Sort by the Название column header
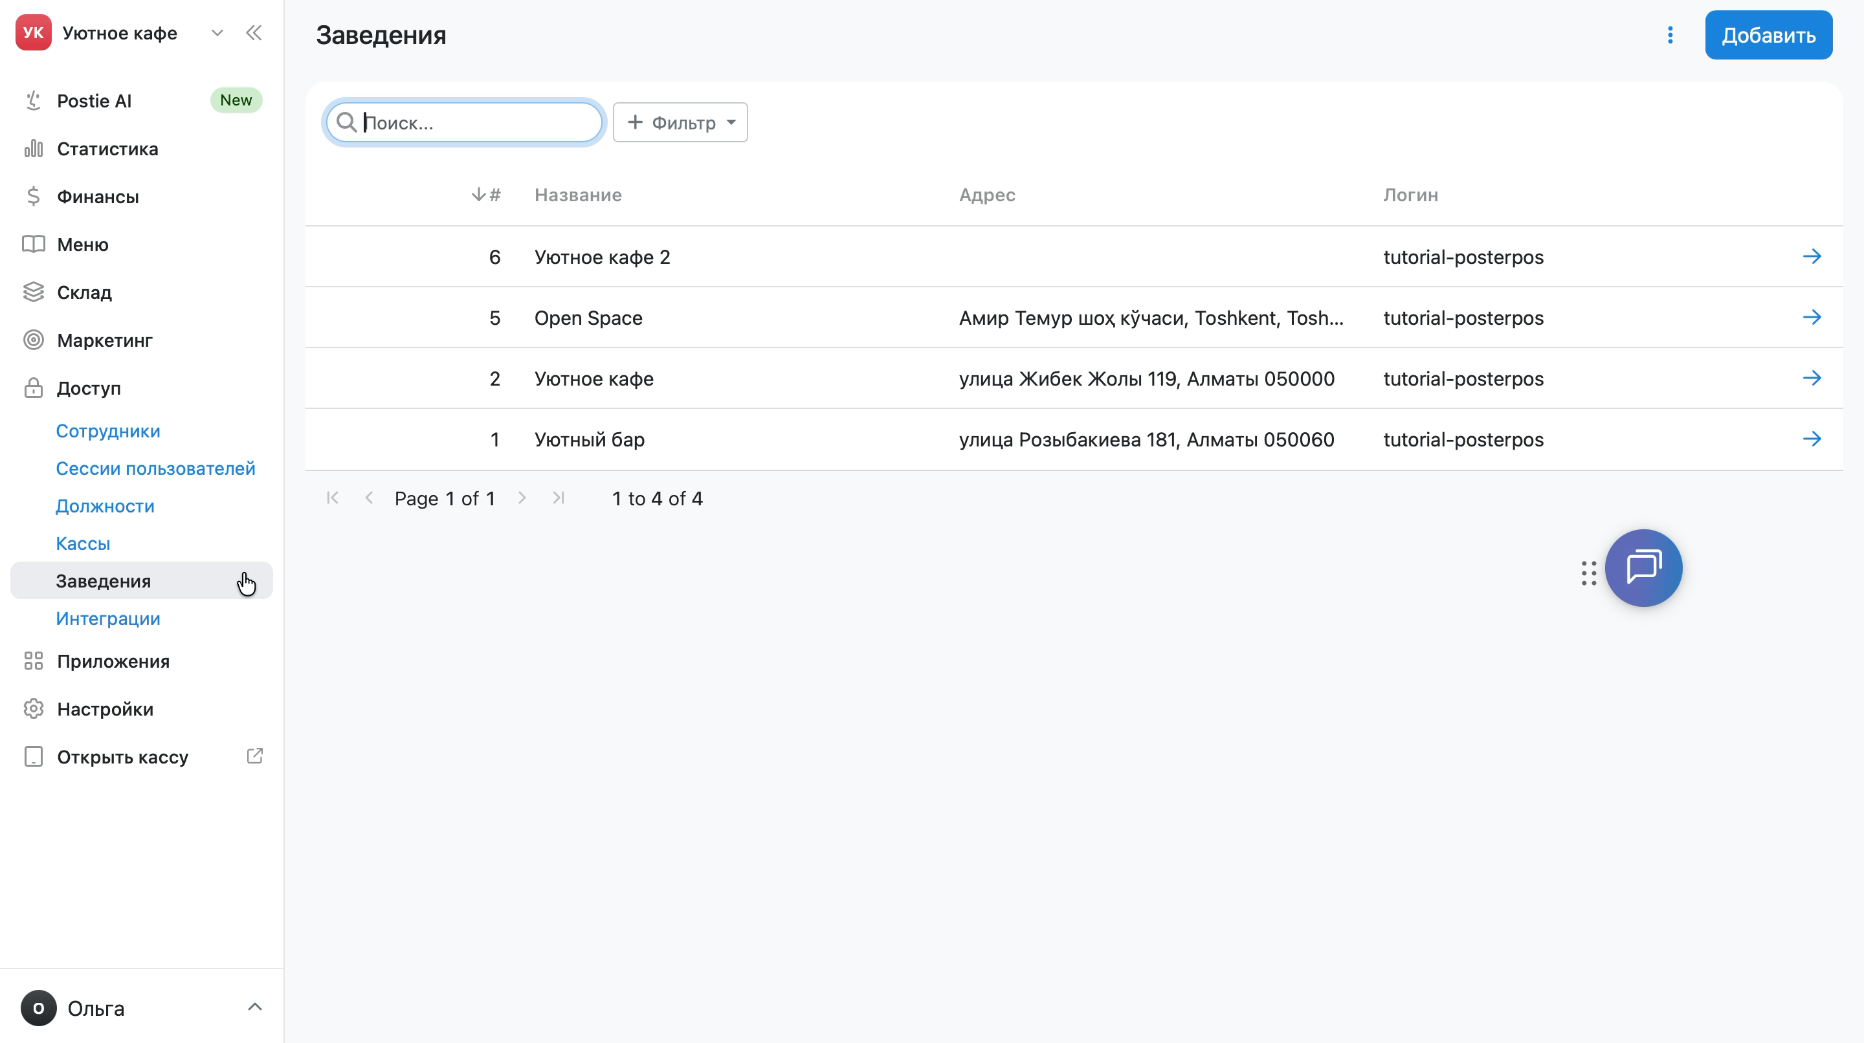 point(578,195)
